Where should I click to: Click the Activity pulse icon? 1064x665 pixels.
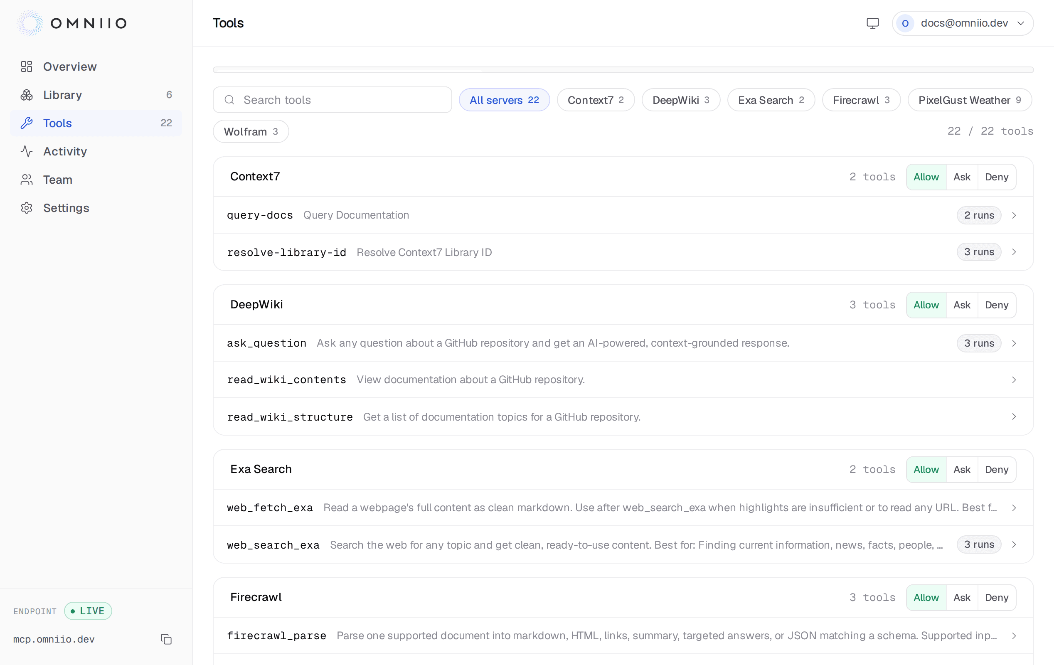click(27, 151)
